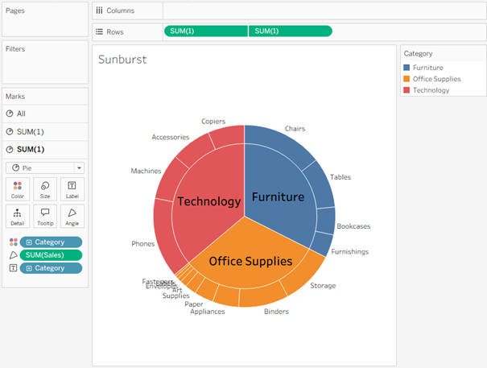The height and width of the screenshot is (368, 487).
Task: Open the Angle marks card
Action: (x=72, y=215)
